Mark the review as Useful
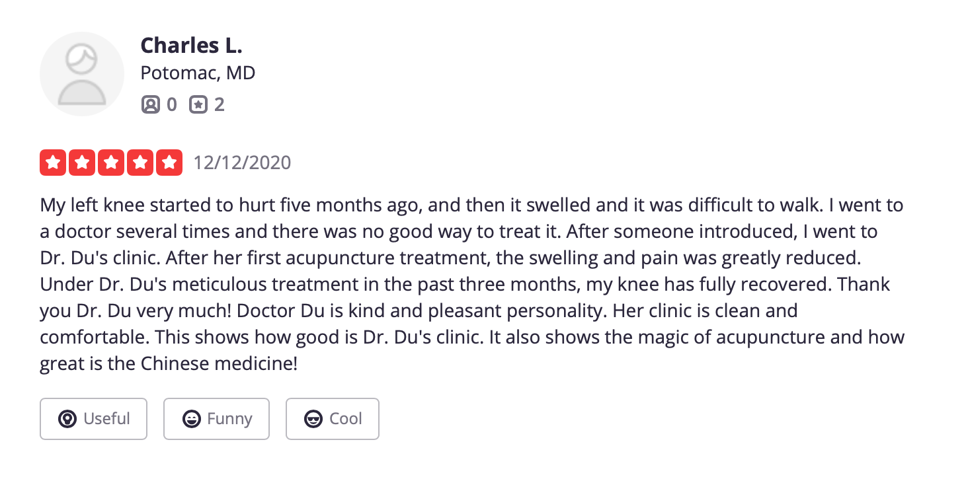The width and height of the screenshot is (968, 481). tap(93, 419)
